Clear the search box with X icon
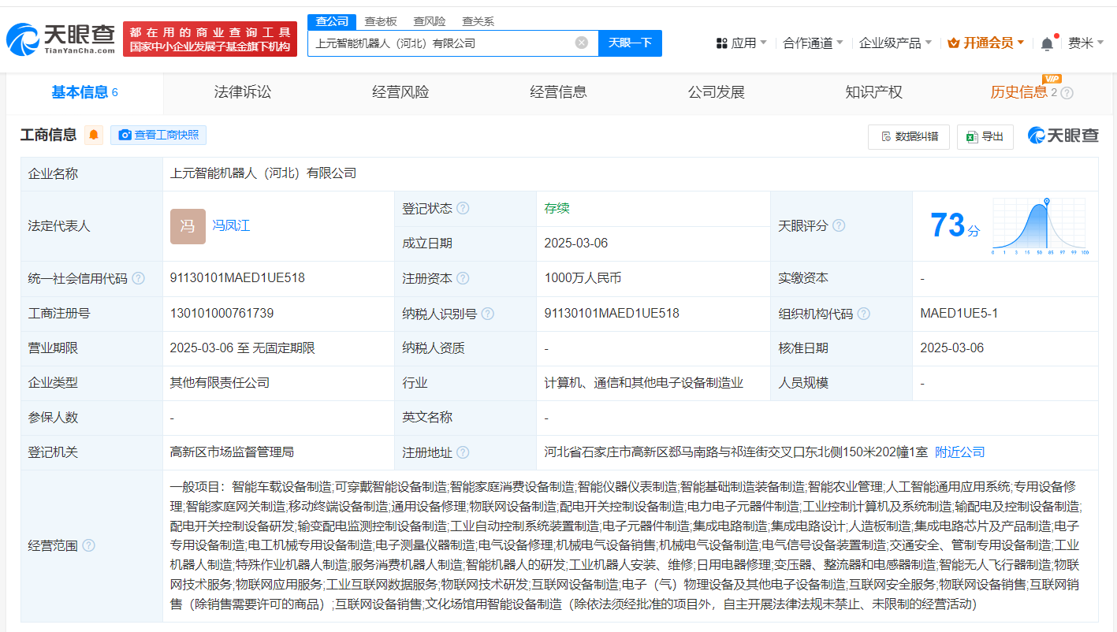This screenshot has height=632, width=1117. (x=581, y=43)
